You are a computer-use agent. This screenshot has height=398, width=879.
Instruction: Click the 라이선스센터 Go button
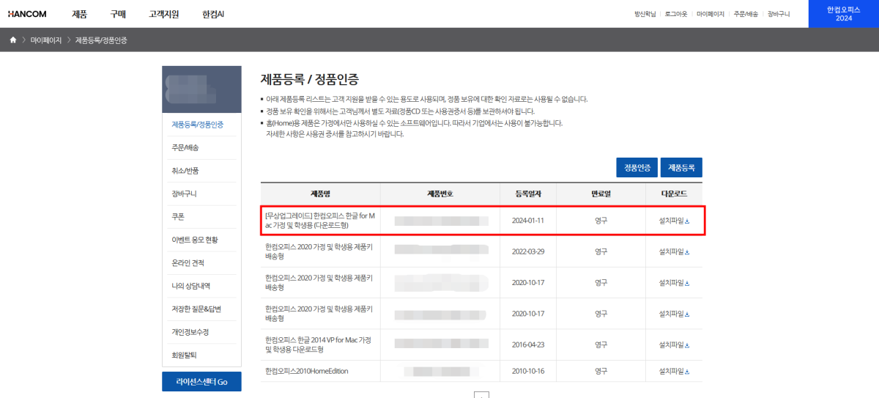201,382
